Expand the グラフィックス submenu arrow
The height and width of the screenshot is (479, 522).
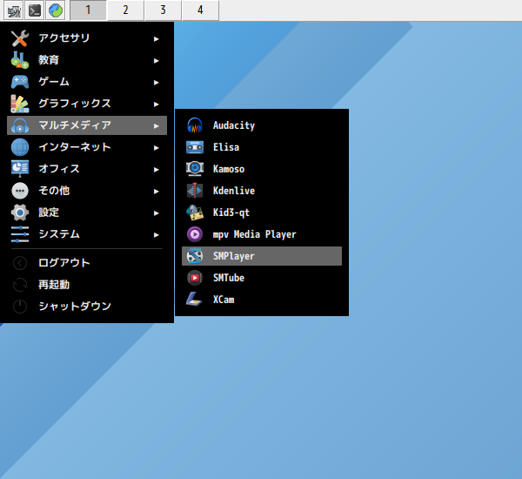pos(156,105)
